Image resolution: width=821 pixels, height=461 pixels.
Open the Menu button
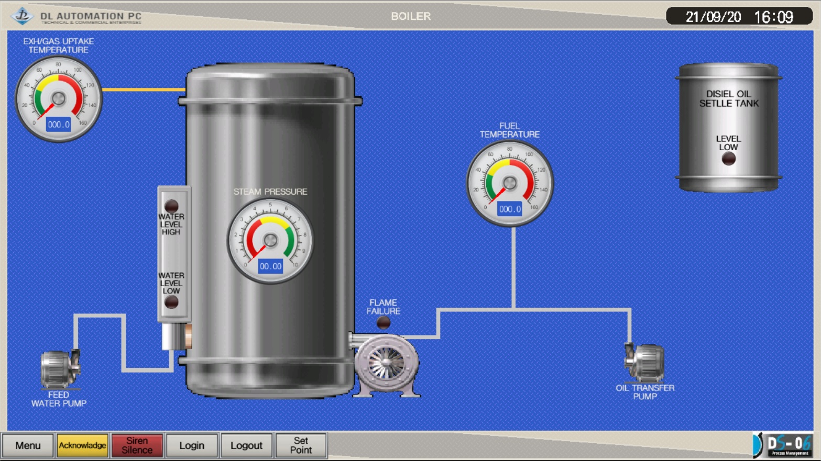tap(28, 445)
